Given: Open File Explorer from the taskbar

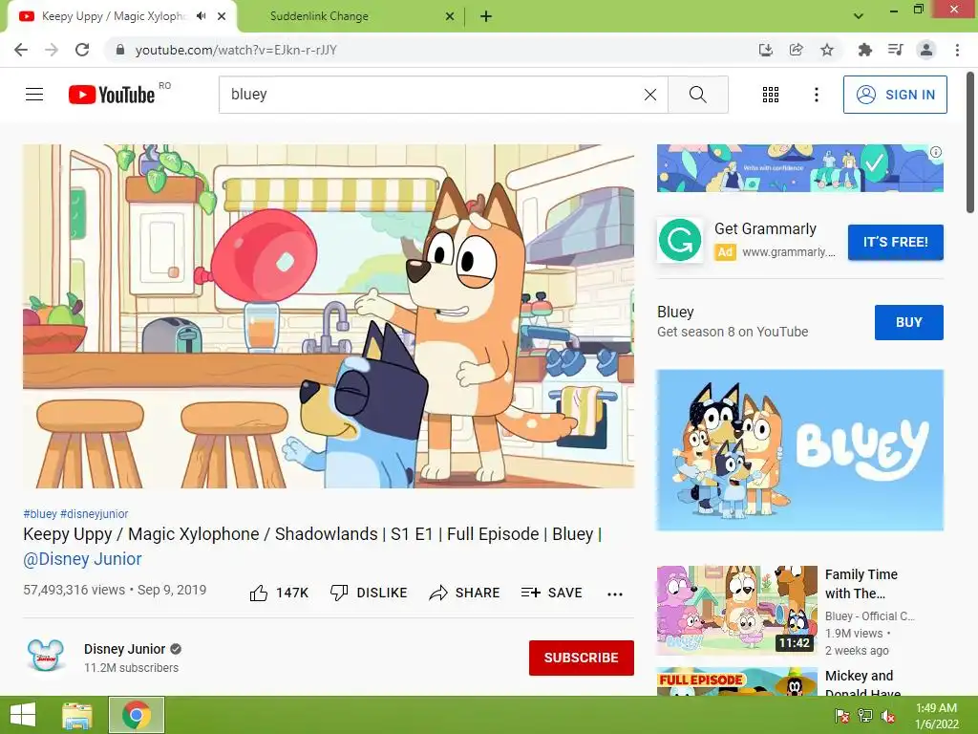Looking at the screenshot, I should tap(77, 715).
